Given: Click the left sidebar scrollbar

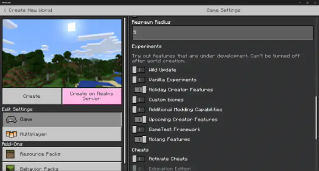Looking at the screenshot, I should pos(125,91).
